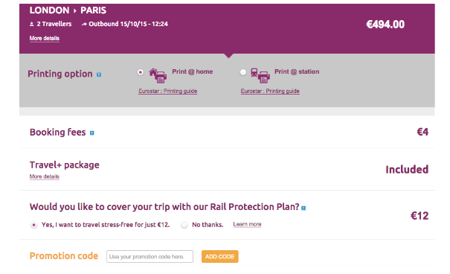Click the Booking fees help icon
450x274 pixels.
click(91, 133)
